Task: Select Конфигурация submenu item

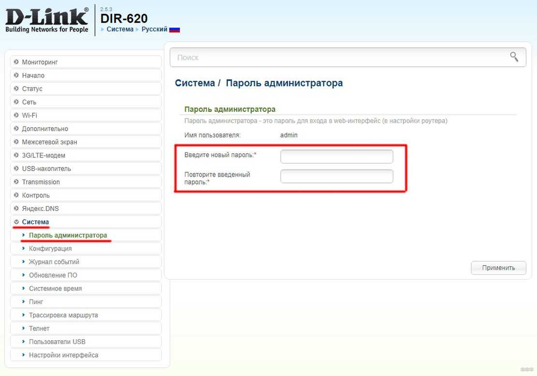Action: (50, 249)
